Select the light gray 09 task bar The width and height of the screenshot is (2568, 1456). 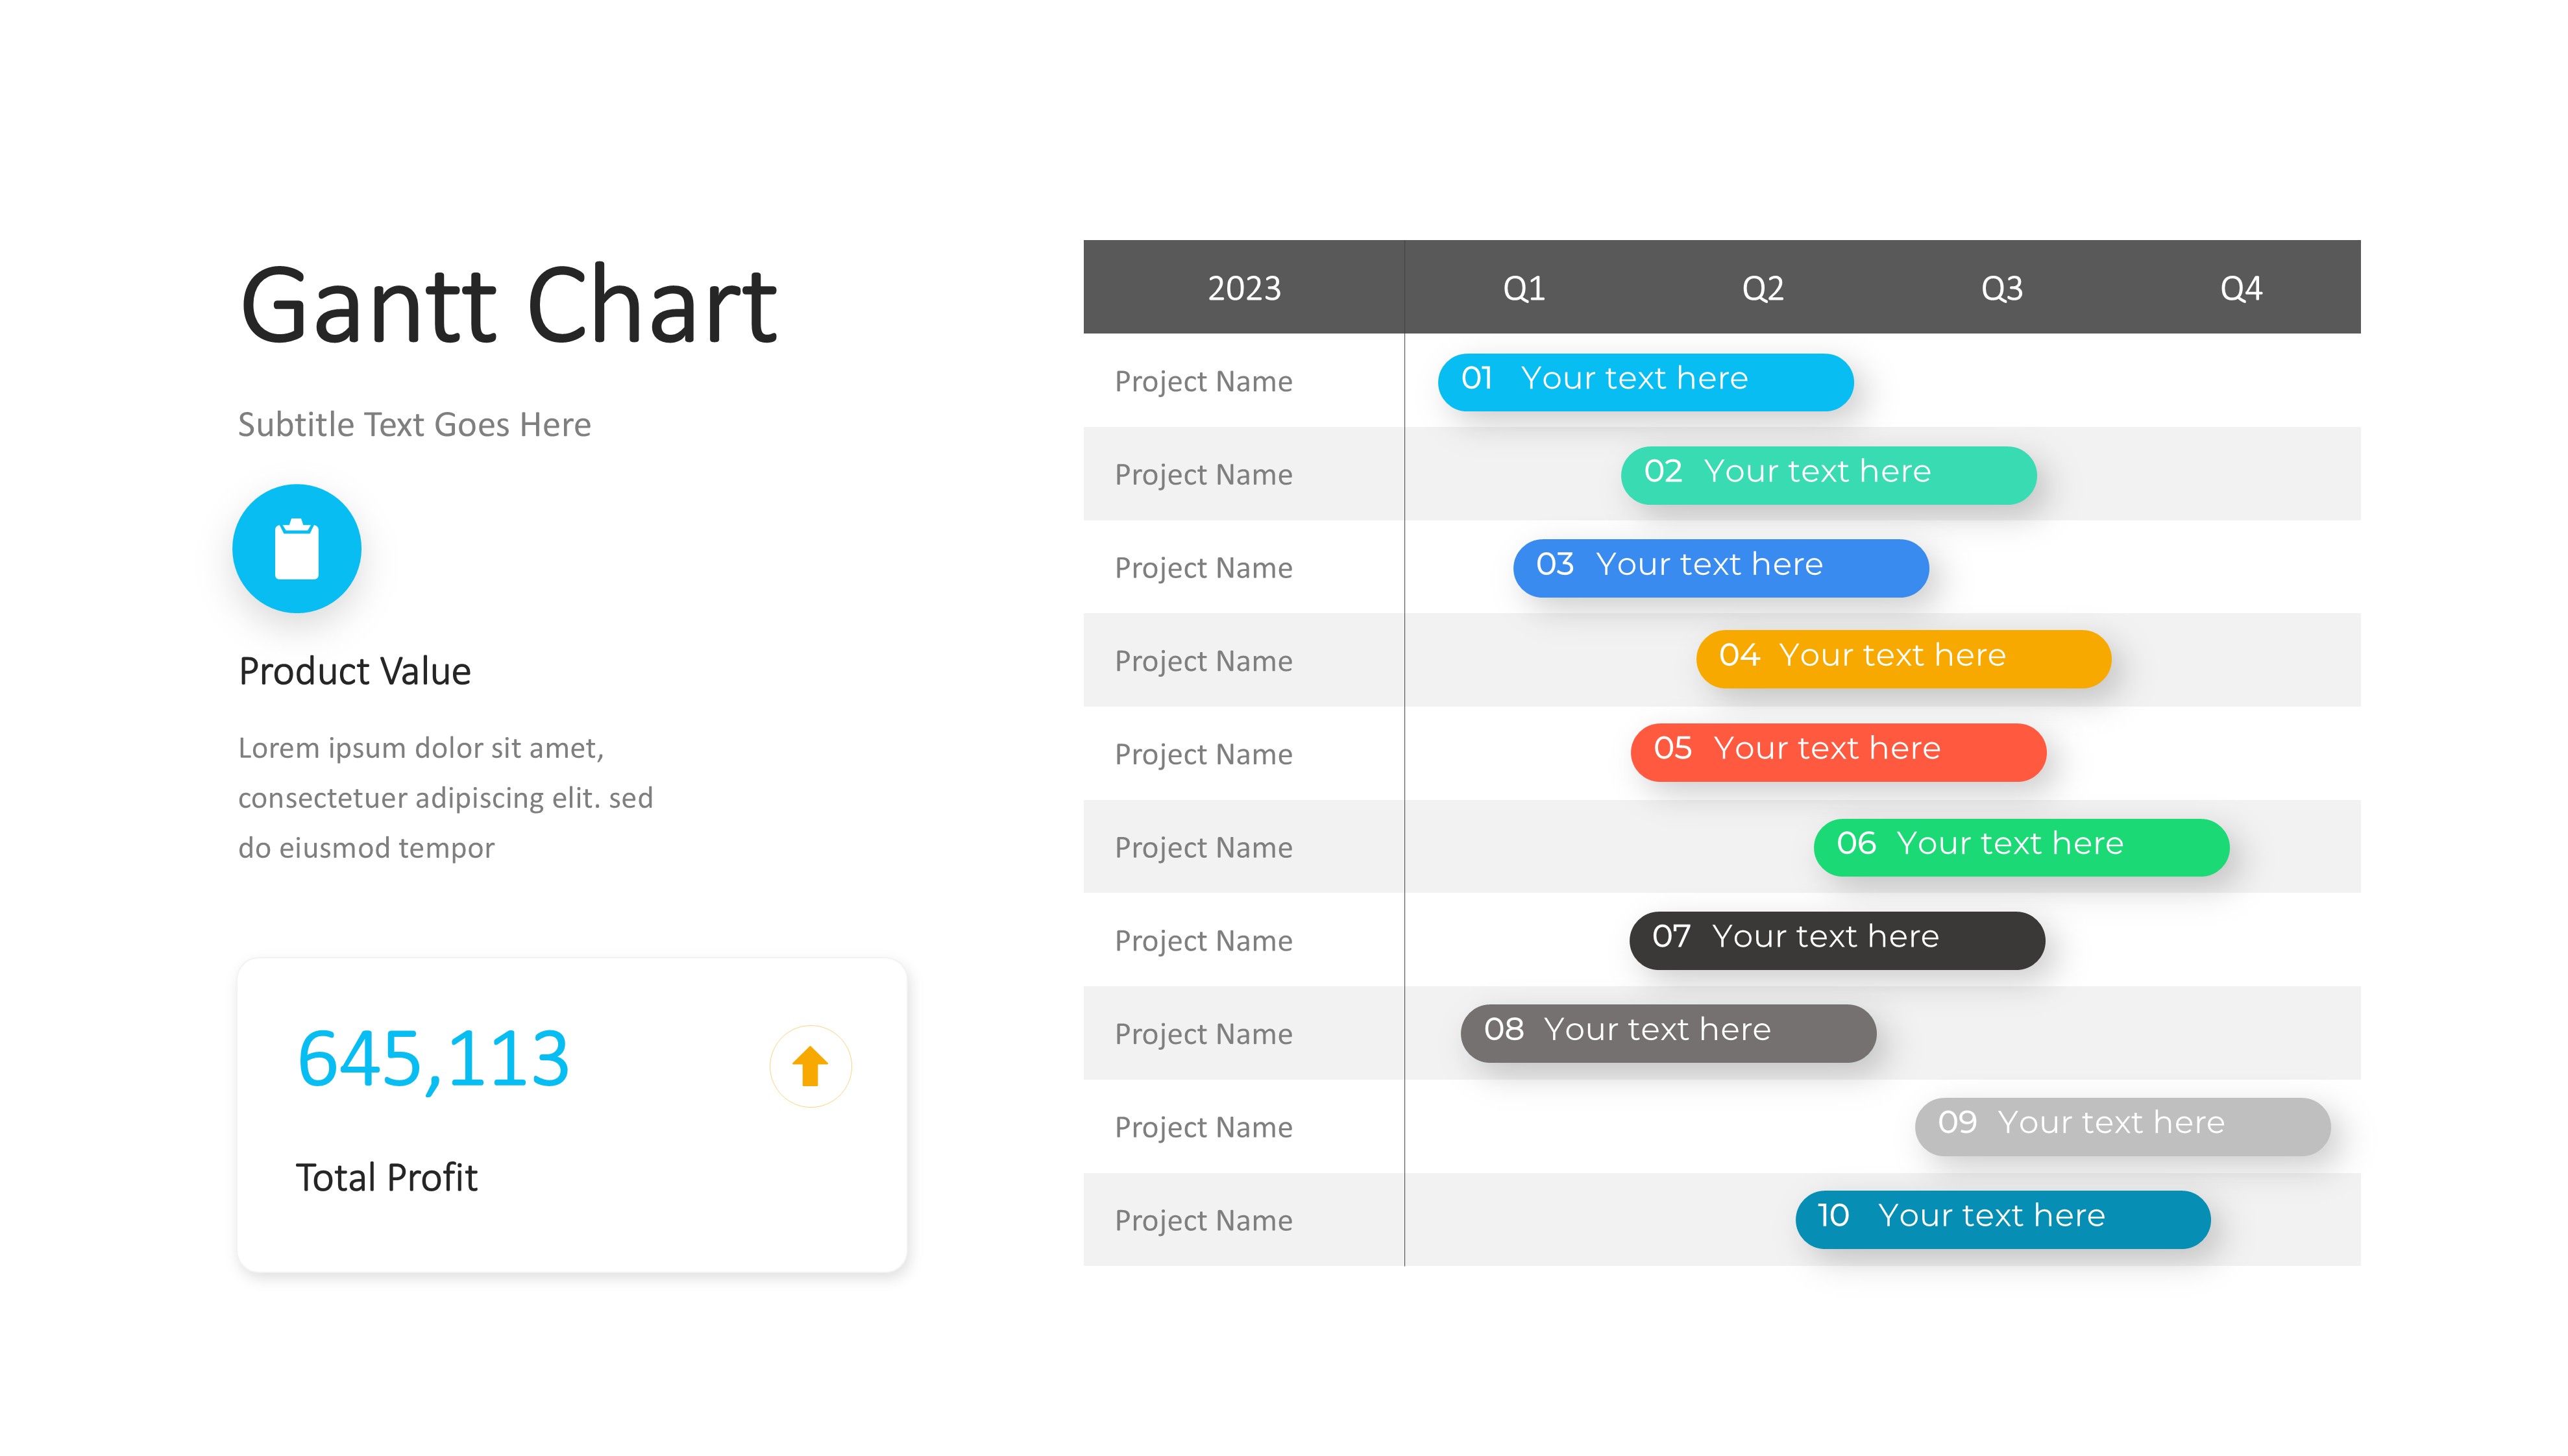[x=2122, y=1125]
